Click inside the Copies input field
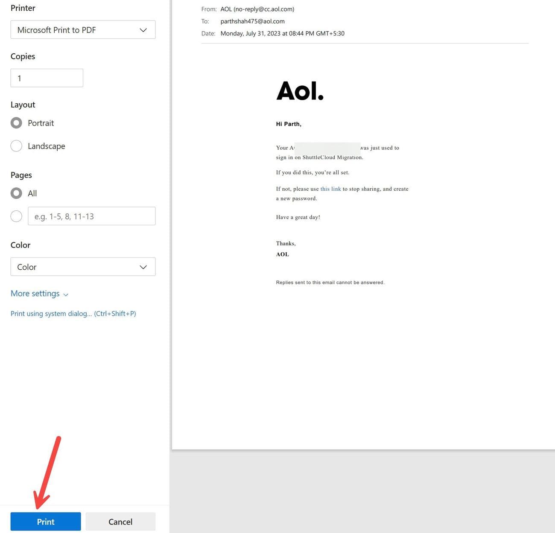This screenshot has height=533, width=555. 47,78
